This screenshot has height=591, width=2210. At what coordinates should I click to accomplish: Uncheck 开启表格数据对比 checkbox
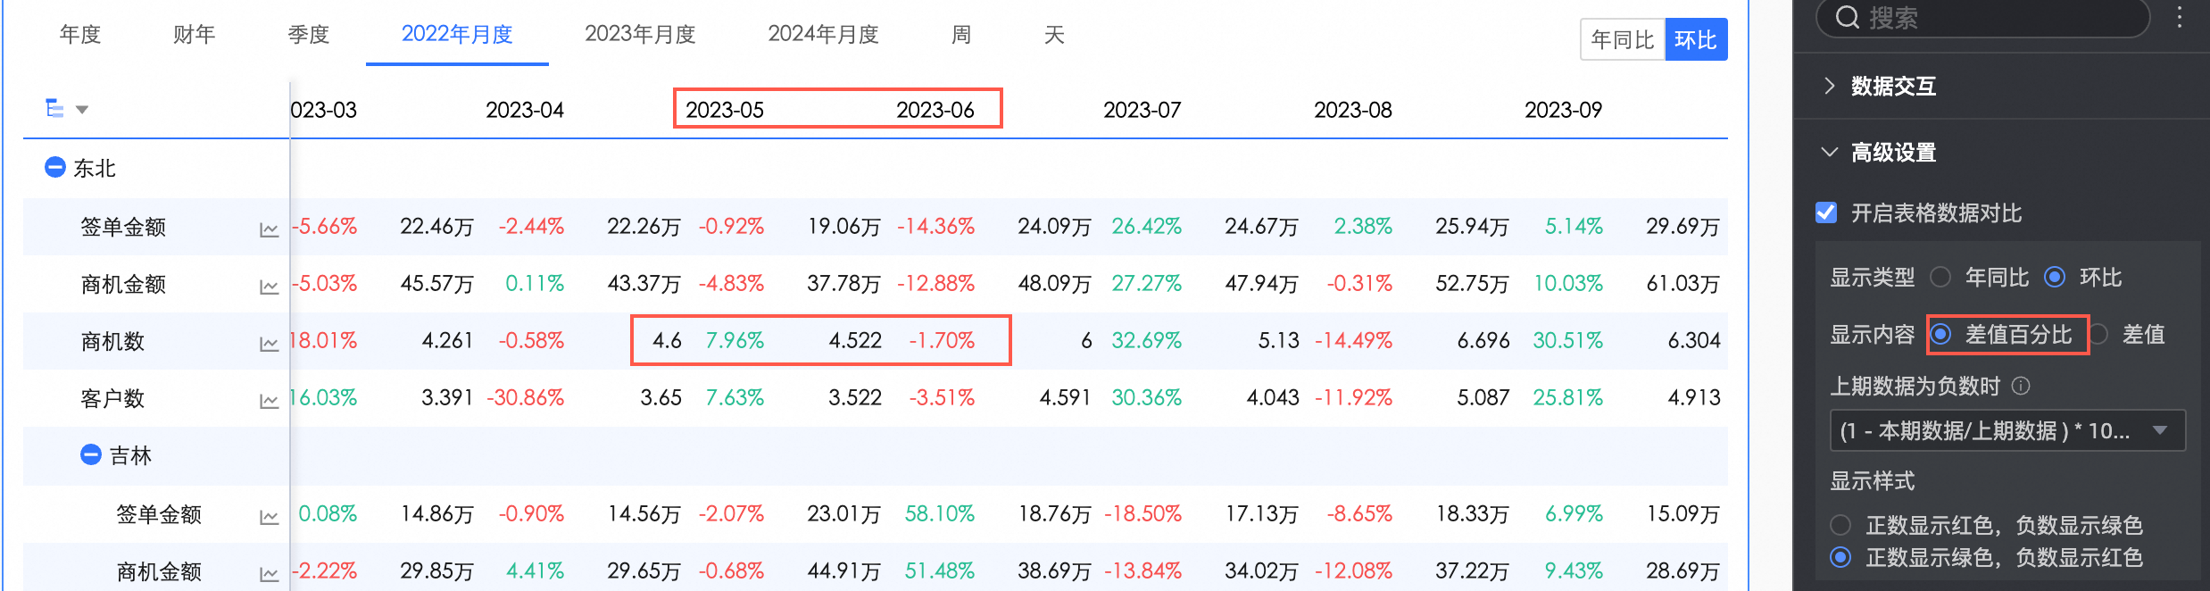point(1826,212)
